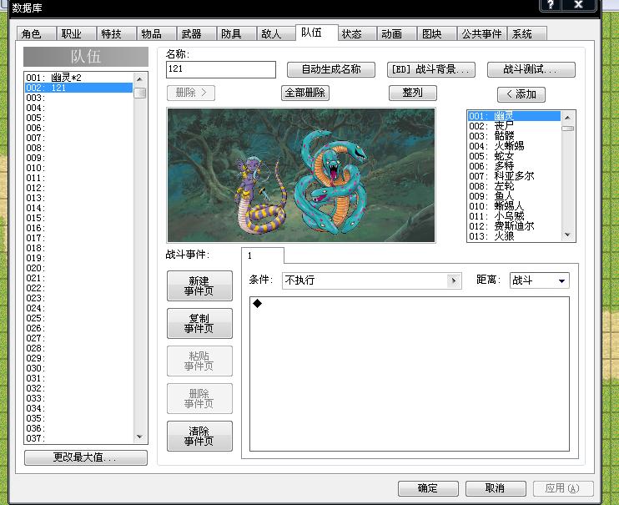The width and height of the screenshot is (619, 505).
Task: Select the purple snake-woman enemy in preview
Action: 260,194
